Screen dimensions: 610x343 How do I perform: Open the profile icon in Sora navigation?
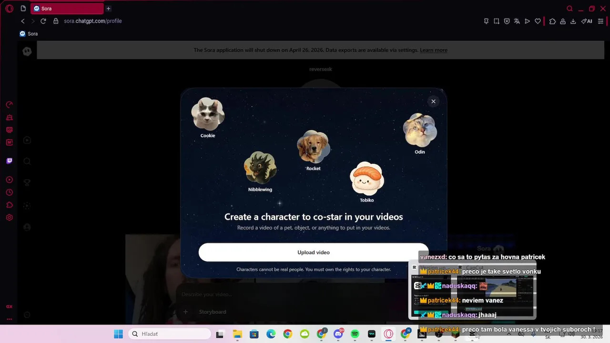(x=27, y=227)
